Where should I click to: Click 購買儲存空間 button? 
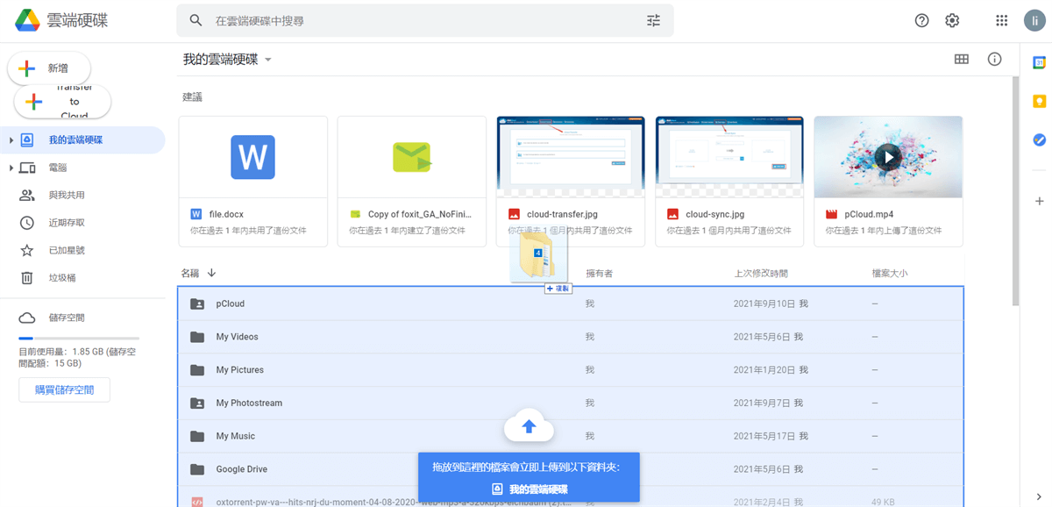64,389
